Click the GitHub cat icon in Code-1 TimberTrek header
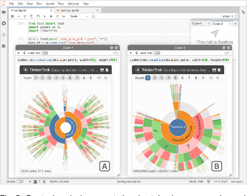 point(102,70)
